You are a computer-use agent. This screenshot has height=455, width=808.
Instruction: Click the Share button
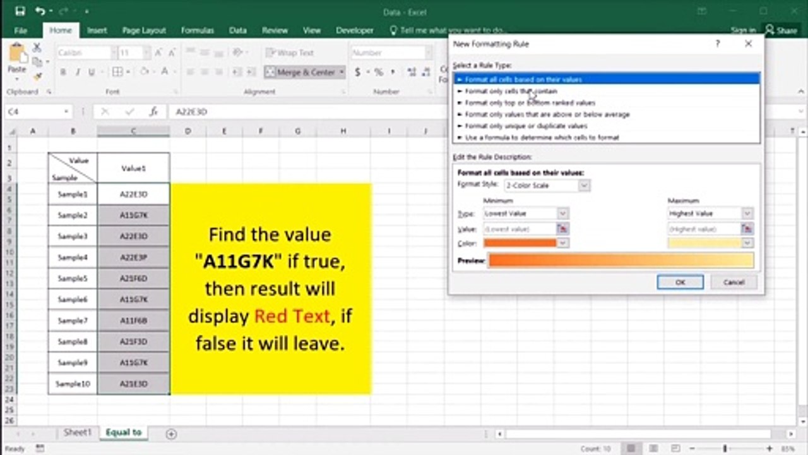(x=781, y=30)
